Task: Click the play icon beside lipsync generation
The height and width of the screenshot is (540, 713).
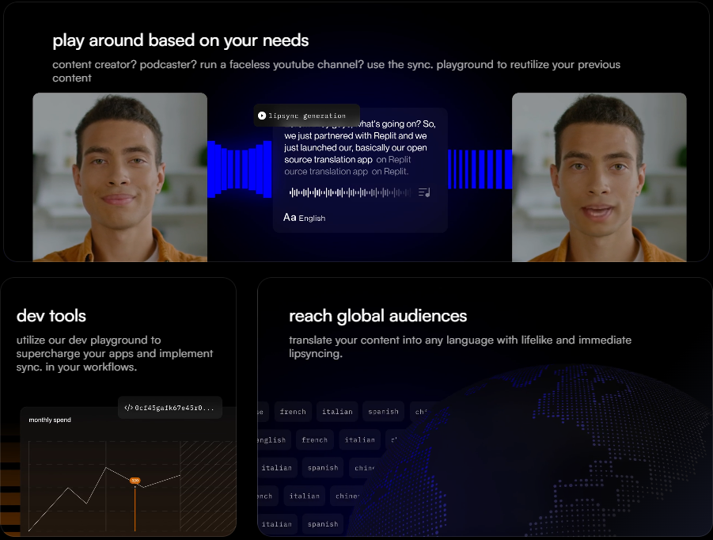Action: point(262,116)
